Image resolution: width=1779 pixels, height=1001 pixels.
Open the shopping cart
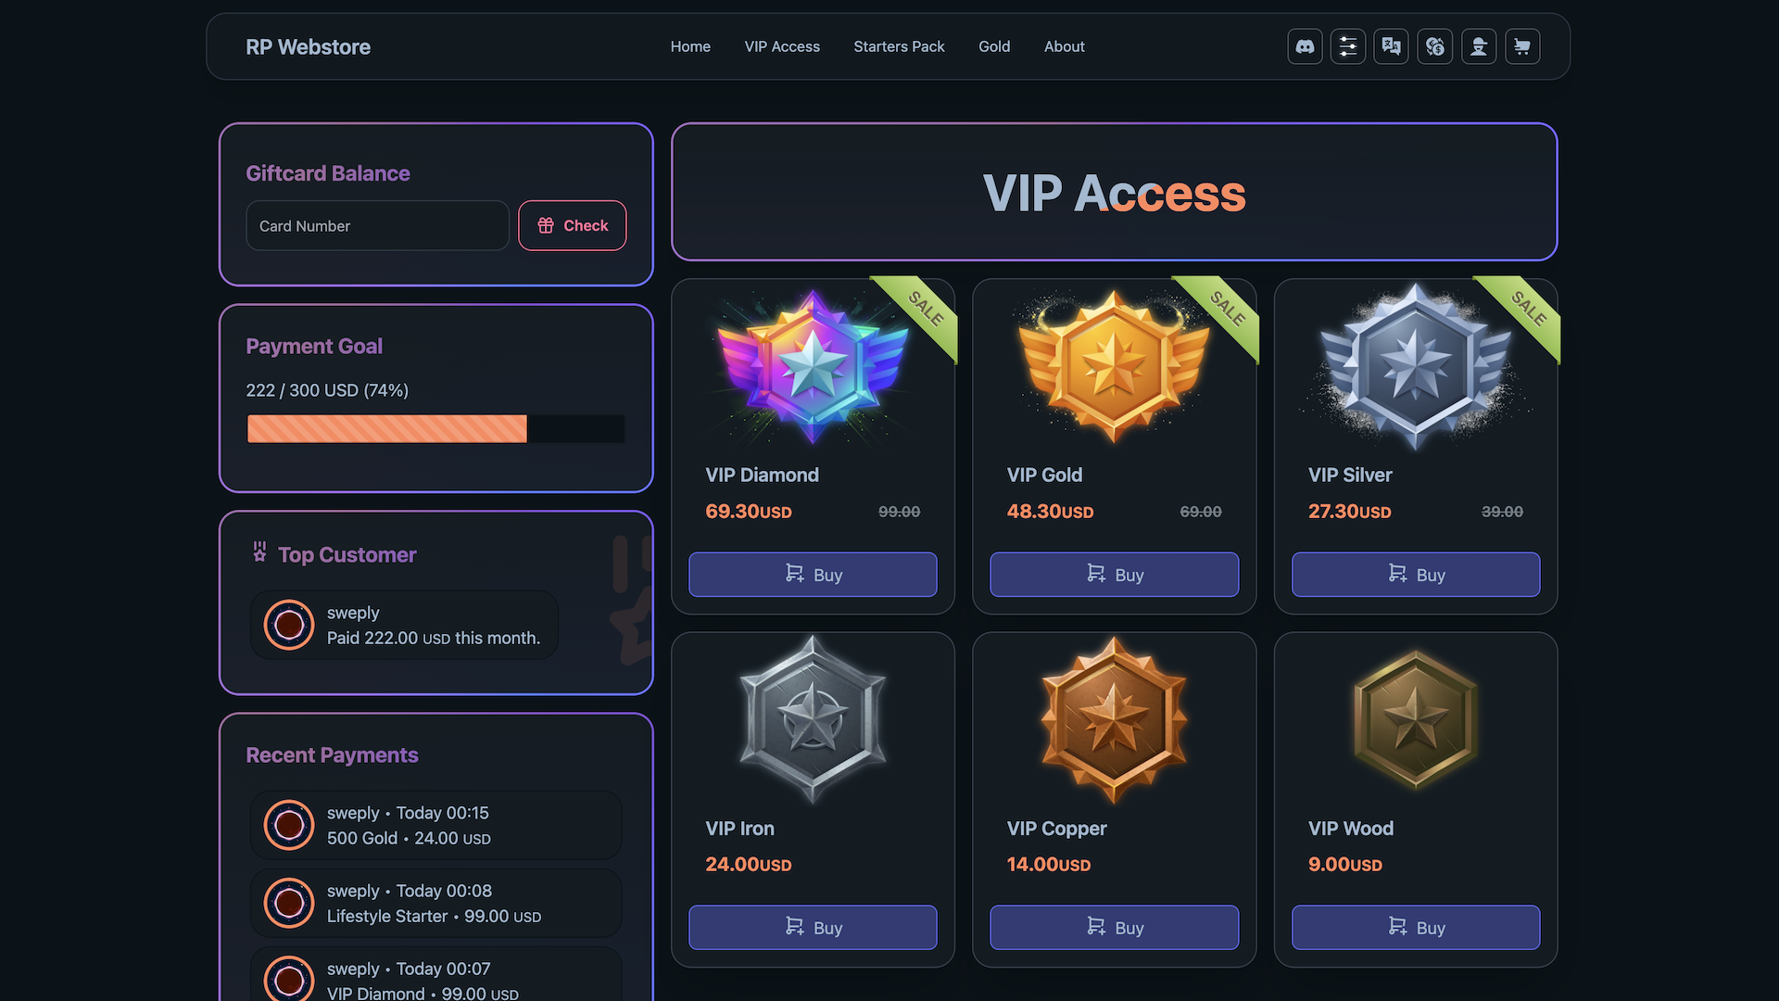pos(1522,46)
